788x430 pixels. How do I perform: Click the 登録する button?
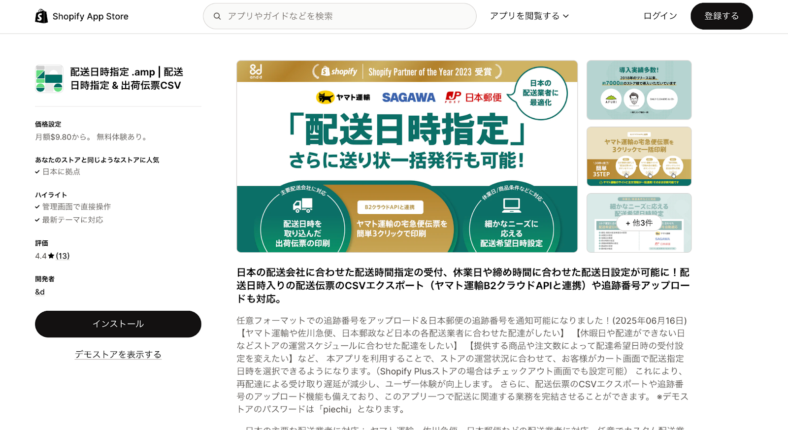722,16
